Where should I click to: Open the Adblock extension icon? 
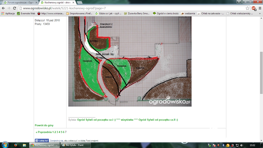click(254, 8)
